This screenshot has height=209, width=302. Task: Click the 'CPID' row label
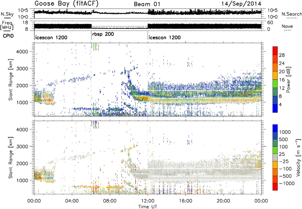click(8, 36)
